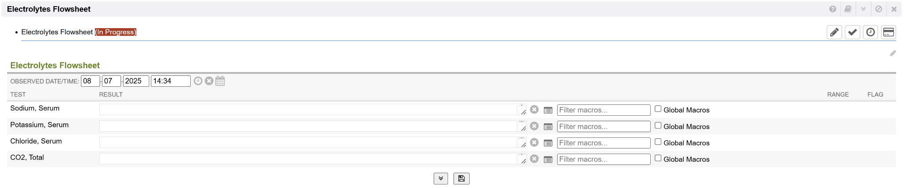Screen dimensions: 904x188
Task: Click the checkmark complete button
Action: click(x=852, y=32)
